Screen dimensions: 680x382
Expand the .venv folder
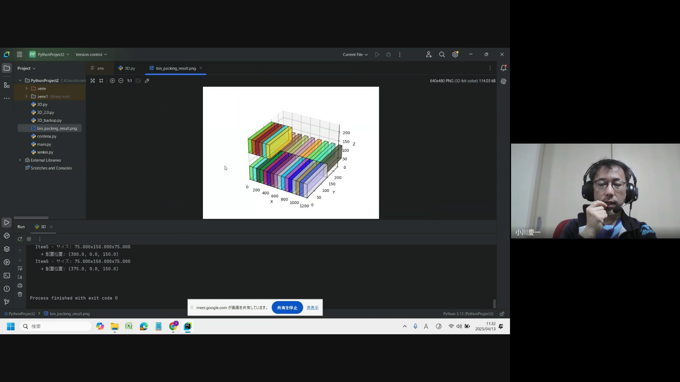point(27,88)
